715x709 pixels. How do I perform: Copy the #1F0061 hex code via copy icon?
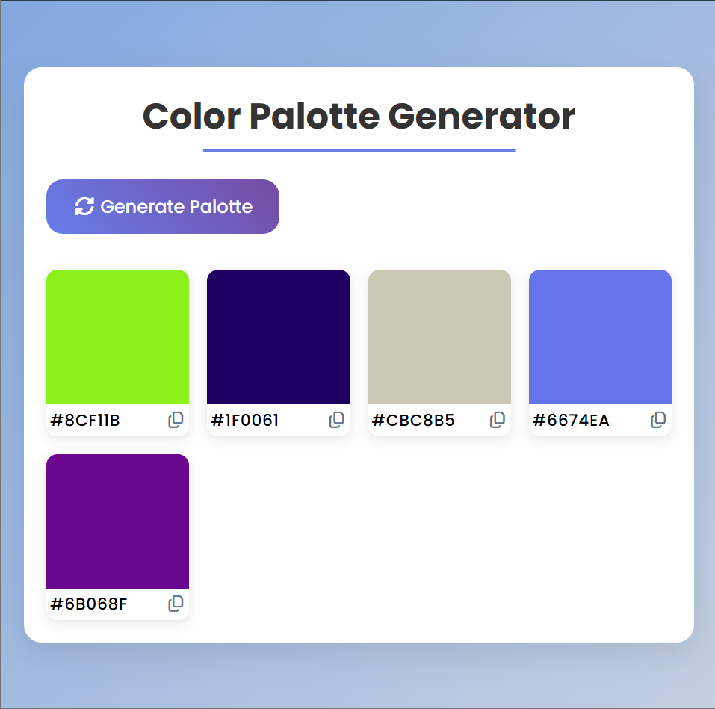pos(337,420)
